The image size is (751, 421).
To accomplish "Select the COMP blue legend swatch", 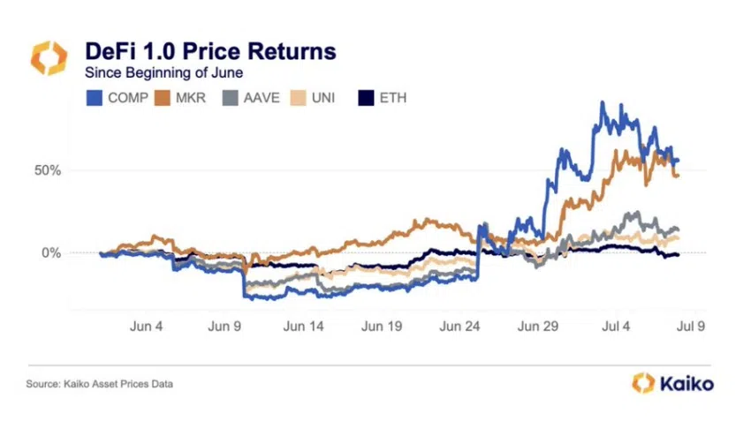I will click(x=94, y=98).
